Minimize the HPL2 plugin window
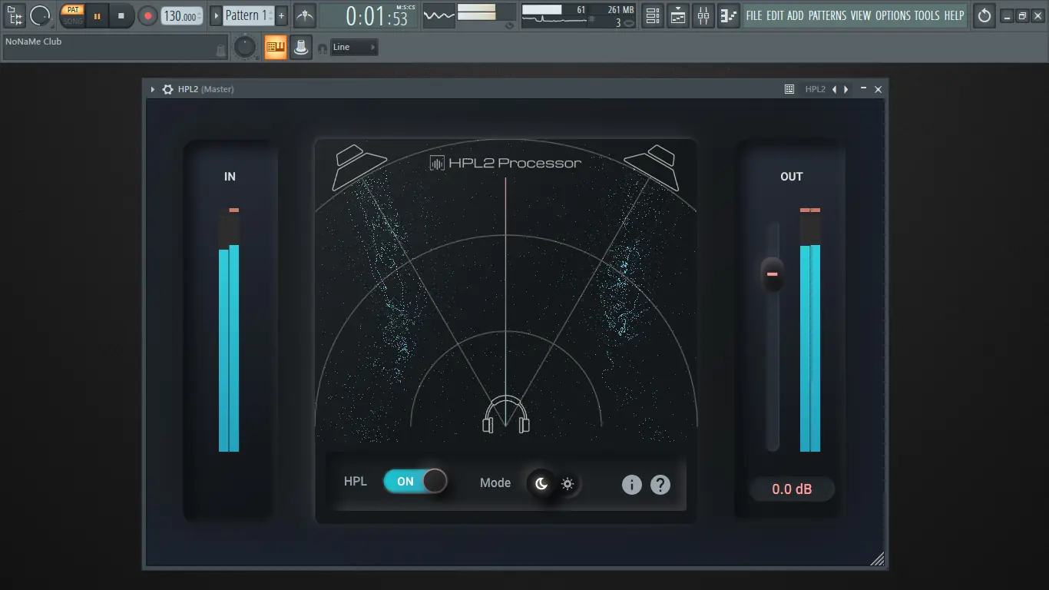Image resolution: width=1049 pixels, height=590 pixels. (x=864, y=89)
